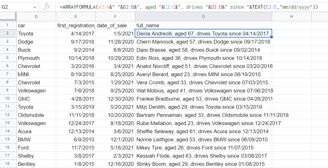The width and height of the screenshot is (328, 168).
Task: Click registration date 9/17/2018
Action: [76, 42]
